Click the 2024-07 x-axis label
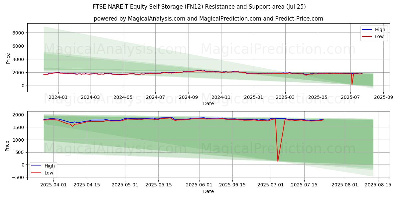This screenshot has width=399, height=199. pos(155,98)
